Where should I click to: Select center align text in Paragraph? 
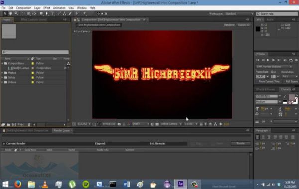263,137
